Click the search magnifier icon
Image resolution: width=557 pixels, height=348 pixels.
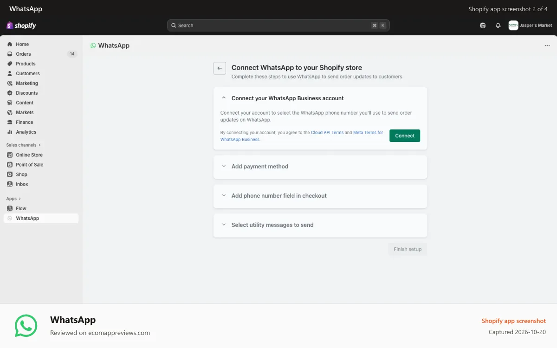[x=174, y=26]
